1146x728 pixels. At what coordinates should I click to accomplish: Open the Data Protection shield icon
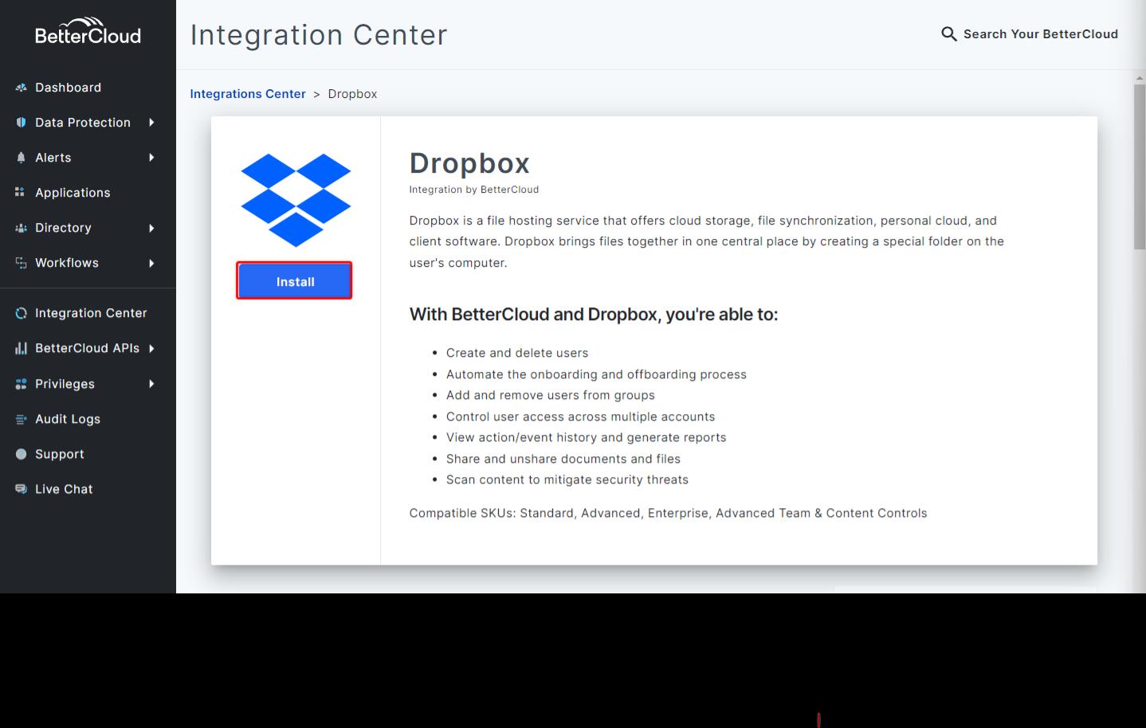pyautogui.click(x=20, y=122)
